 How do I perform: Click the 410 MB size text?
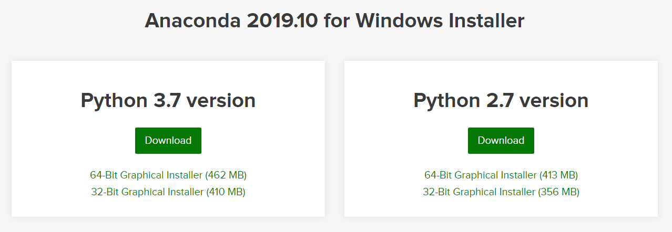click(225, 192)
